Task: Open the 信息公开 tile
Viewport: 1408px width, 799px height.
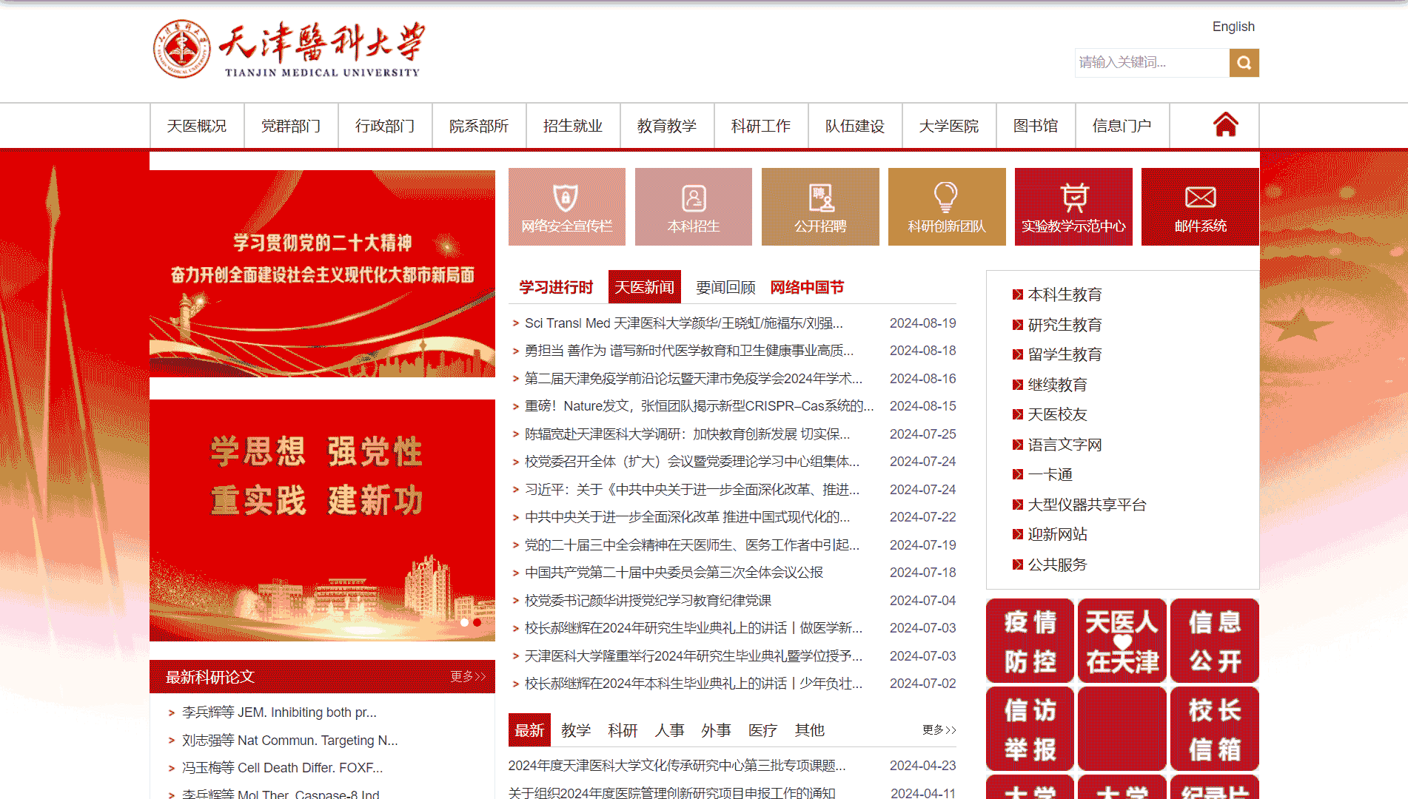Action: [x=1215, y=641]
